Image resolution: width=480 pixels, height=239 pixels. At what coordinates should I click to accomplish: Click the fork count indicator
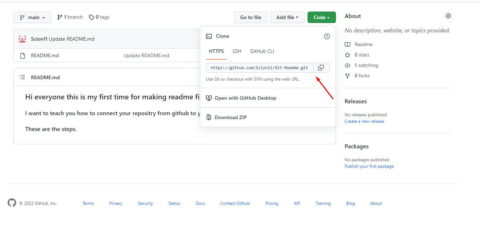(x=362, y=76)
